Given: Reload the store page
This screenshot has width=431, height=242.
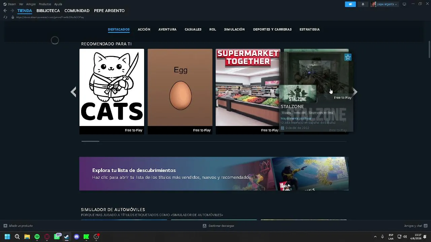Looking at the screenshot, I should (x=5, y=17).
